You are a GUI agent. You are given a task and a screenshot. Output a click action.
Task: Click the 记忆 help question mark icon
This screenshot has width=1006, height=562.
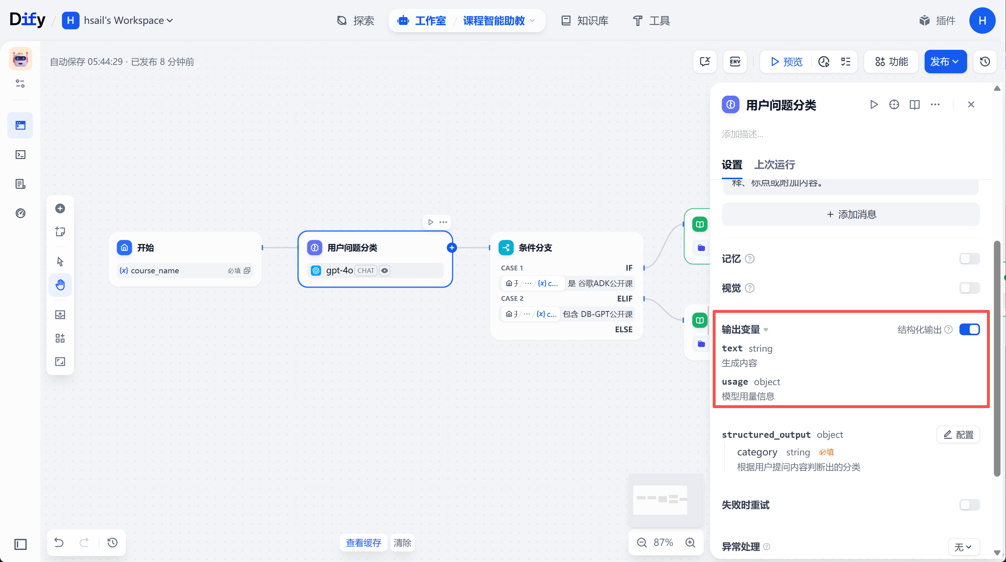tap(749, 258)
